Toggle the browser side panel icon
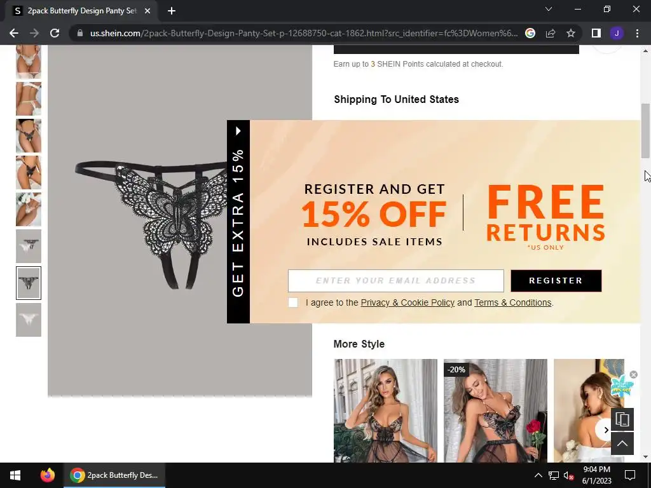This screenshot has width=651, height=488. click(596, 33)
